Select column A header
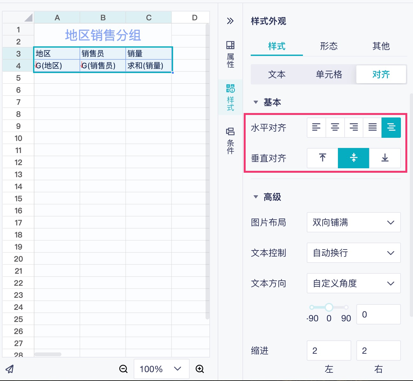Screen dimensions: 413x381 tap(57, 17)
